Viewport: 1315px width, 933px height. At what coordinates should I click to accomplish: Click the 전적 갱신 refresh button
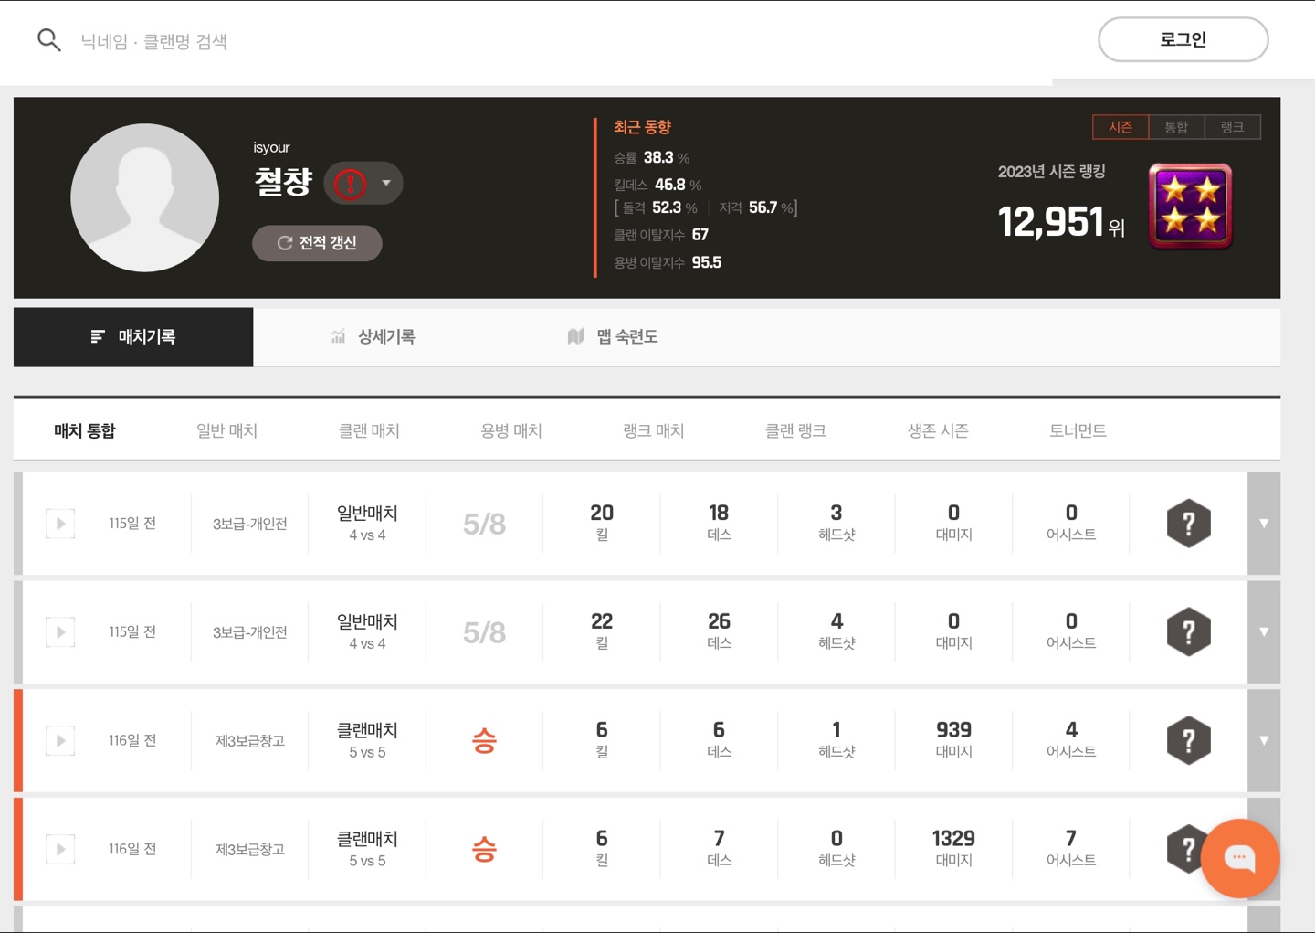[x=317, y=243]
